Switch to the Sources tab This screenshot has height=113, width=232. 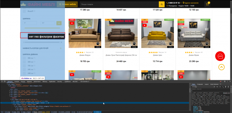coord(23,81)
